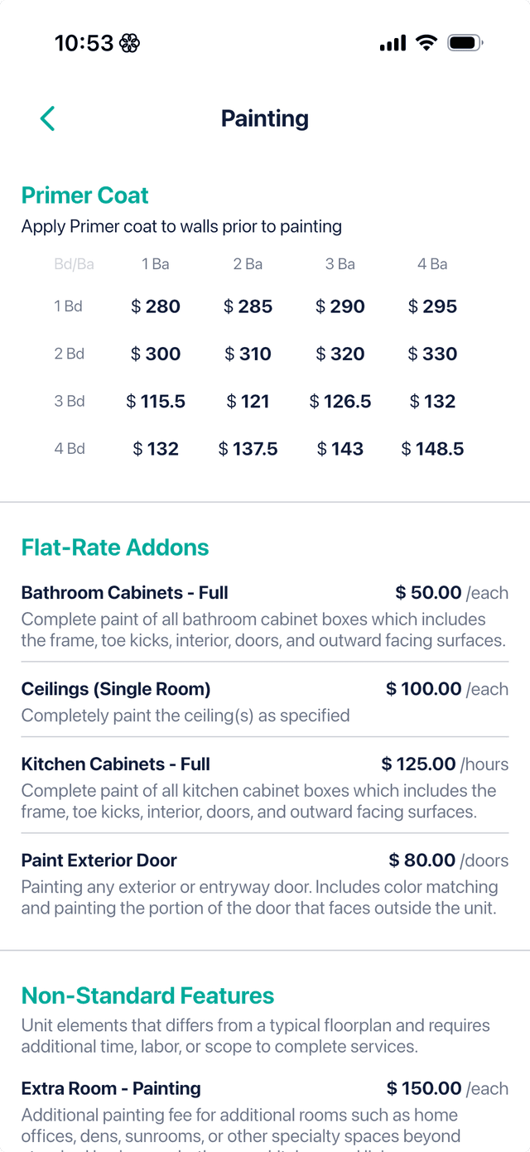Choose the $148.5 price for 4 Bd 4 Ba
The height and width of the screenshot is (1152, 530).
tap(432, 448)
